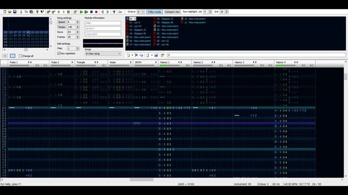Open load instrument dropdown arrow
This screenshot has height=195, width=348.
click(152, 55)
